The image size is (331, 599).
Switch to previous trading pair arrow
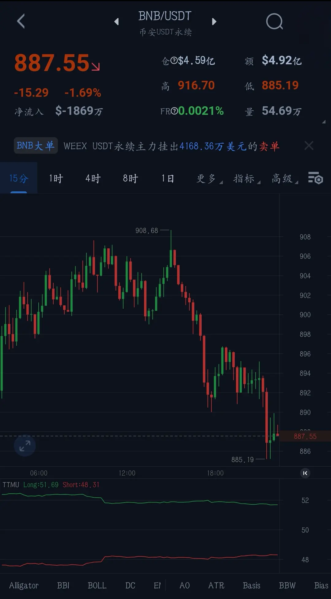click(x=116, y=21)
